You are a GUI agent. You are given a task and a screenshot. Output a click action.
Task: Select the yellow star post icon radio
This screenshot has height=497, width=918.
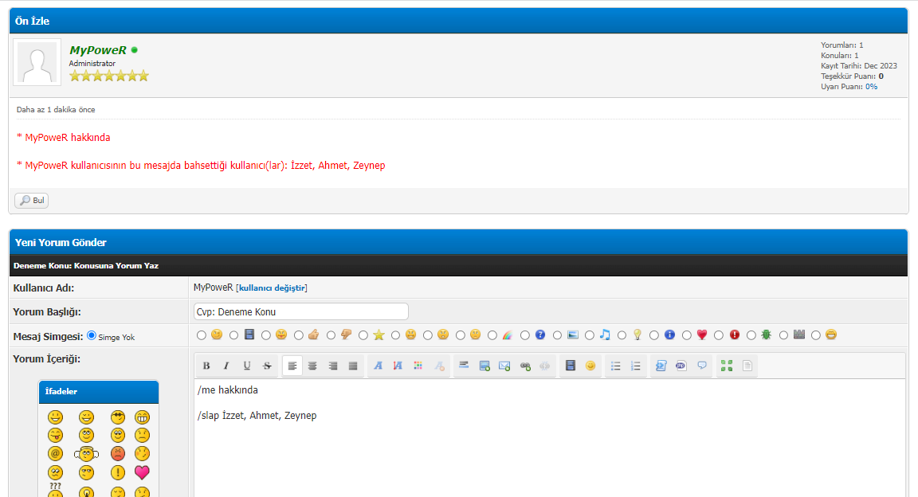click(363, 335)
